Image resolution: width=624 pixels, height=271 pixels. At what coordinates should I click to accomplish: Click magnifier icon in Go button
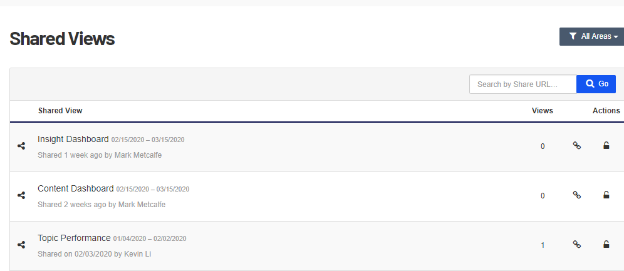[x=590, y=84]
